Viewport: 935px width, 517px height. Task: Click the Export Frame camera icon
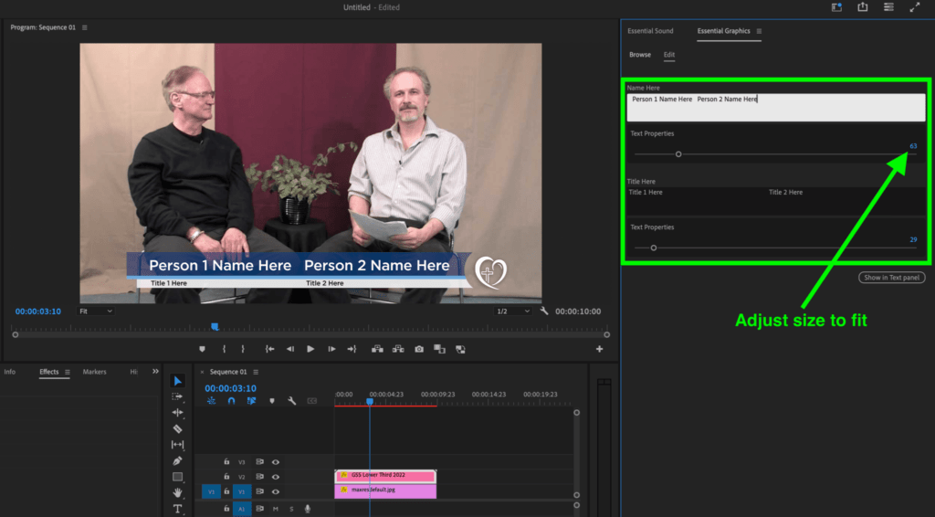pyautogui.click(x=419, y=349)
